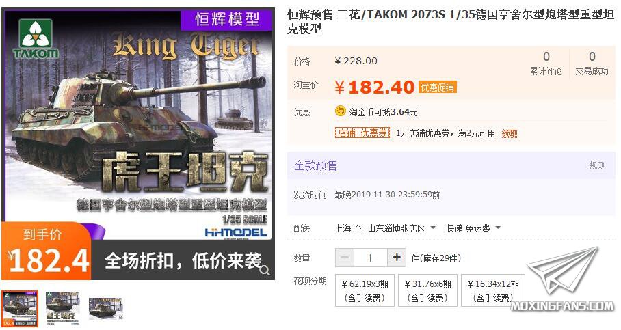The height and width of the screenshot is (330, 621).
Task: Open the 规则 presale rules link
Action: (x=597, y=165)
